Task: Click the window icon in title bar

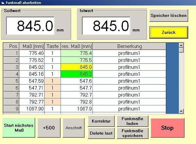Action: 3,3
